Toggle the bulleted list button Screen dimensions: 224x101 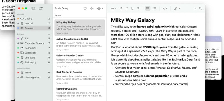coord(148,8)
